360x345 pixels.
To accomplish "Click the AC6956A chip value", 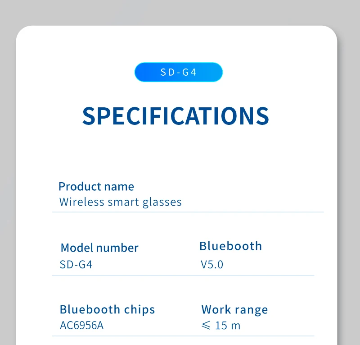I will [x=81, y=325].
